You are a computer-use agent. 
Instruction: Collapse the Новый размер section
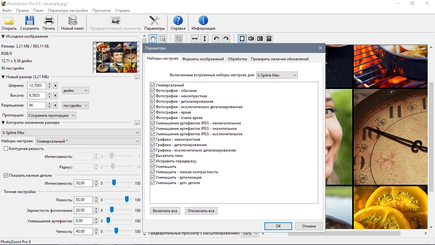[x=3, y=77]
